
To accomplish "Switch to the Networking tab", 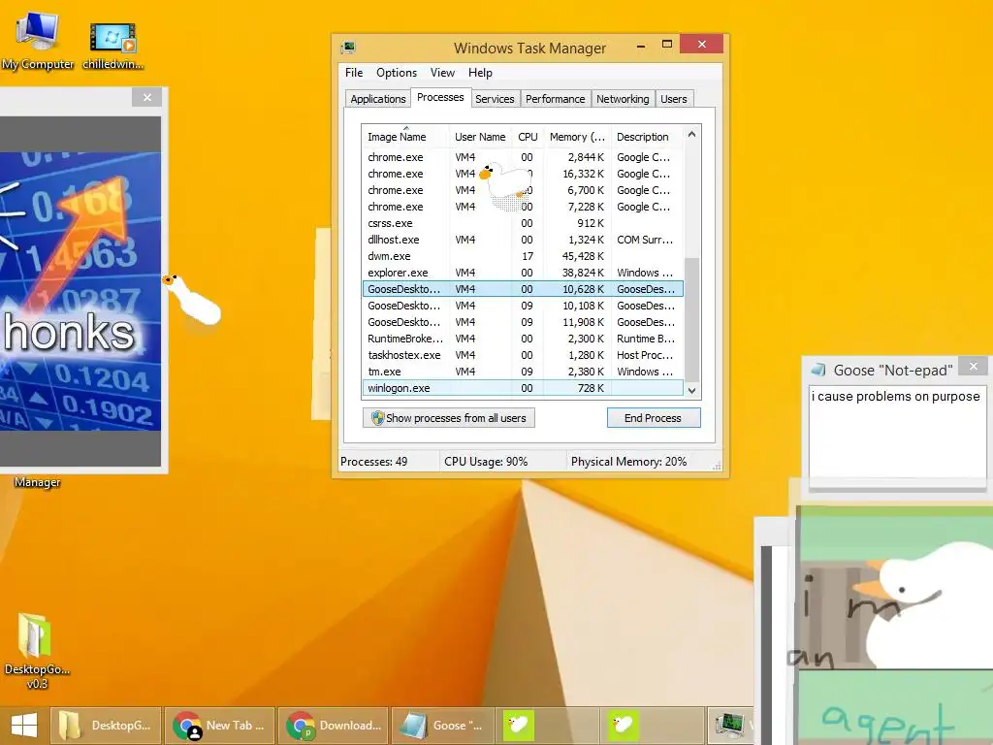I will [x=623, y=99].
